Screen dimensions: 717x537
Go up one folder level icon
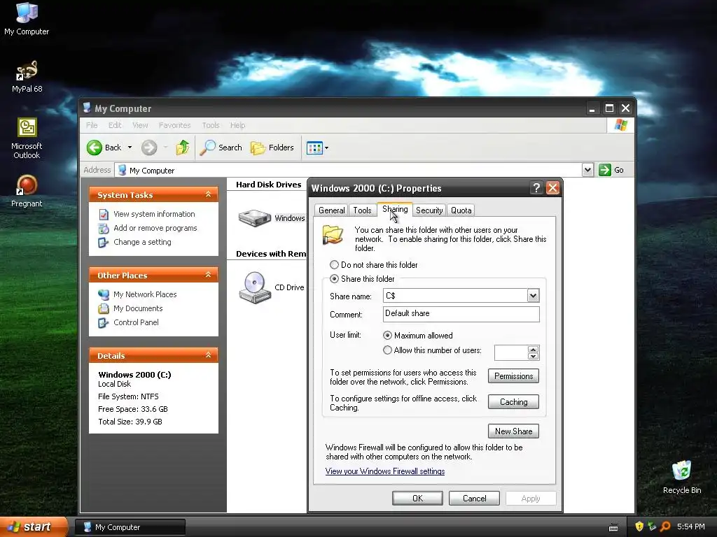[183, 148]
